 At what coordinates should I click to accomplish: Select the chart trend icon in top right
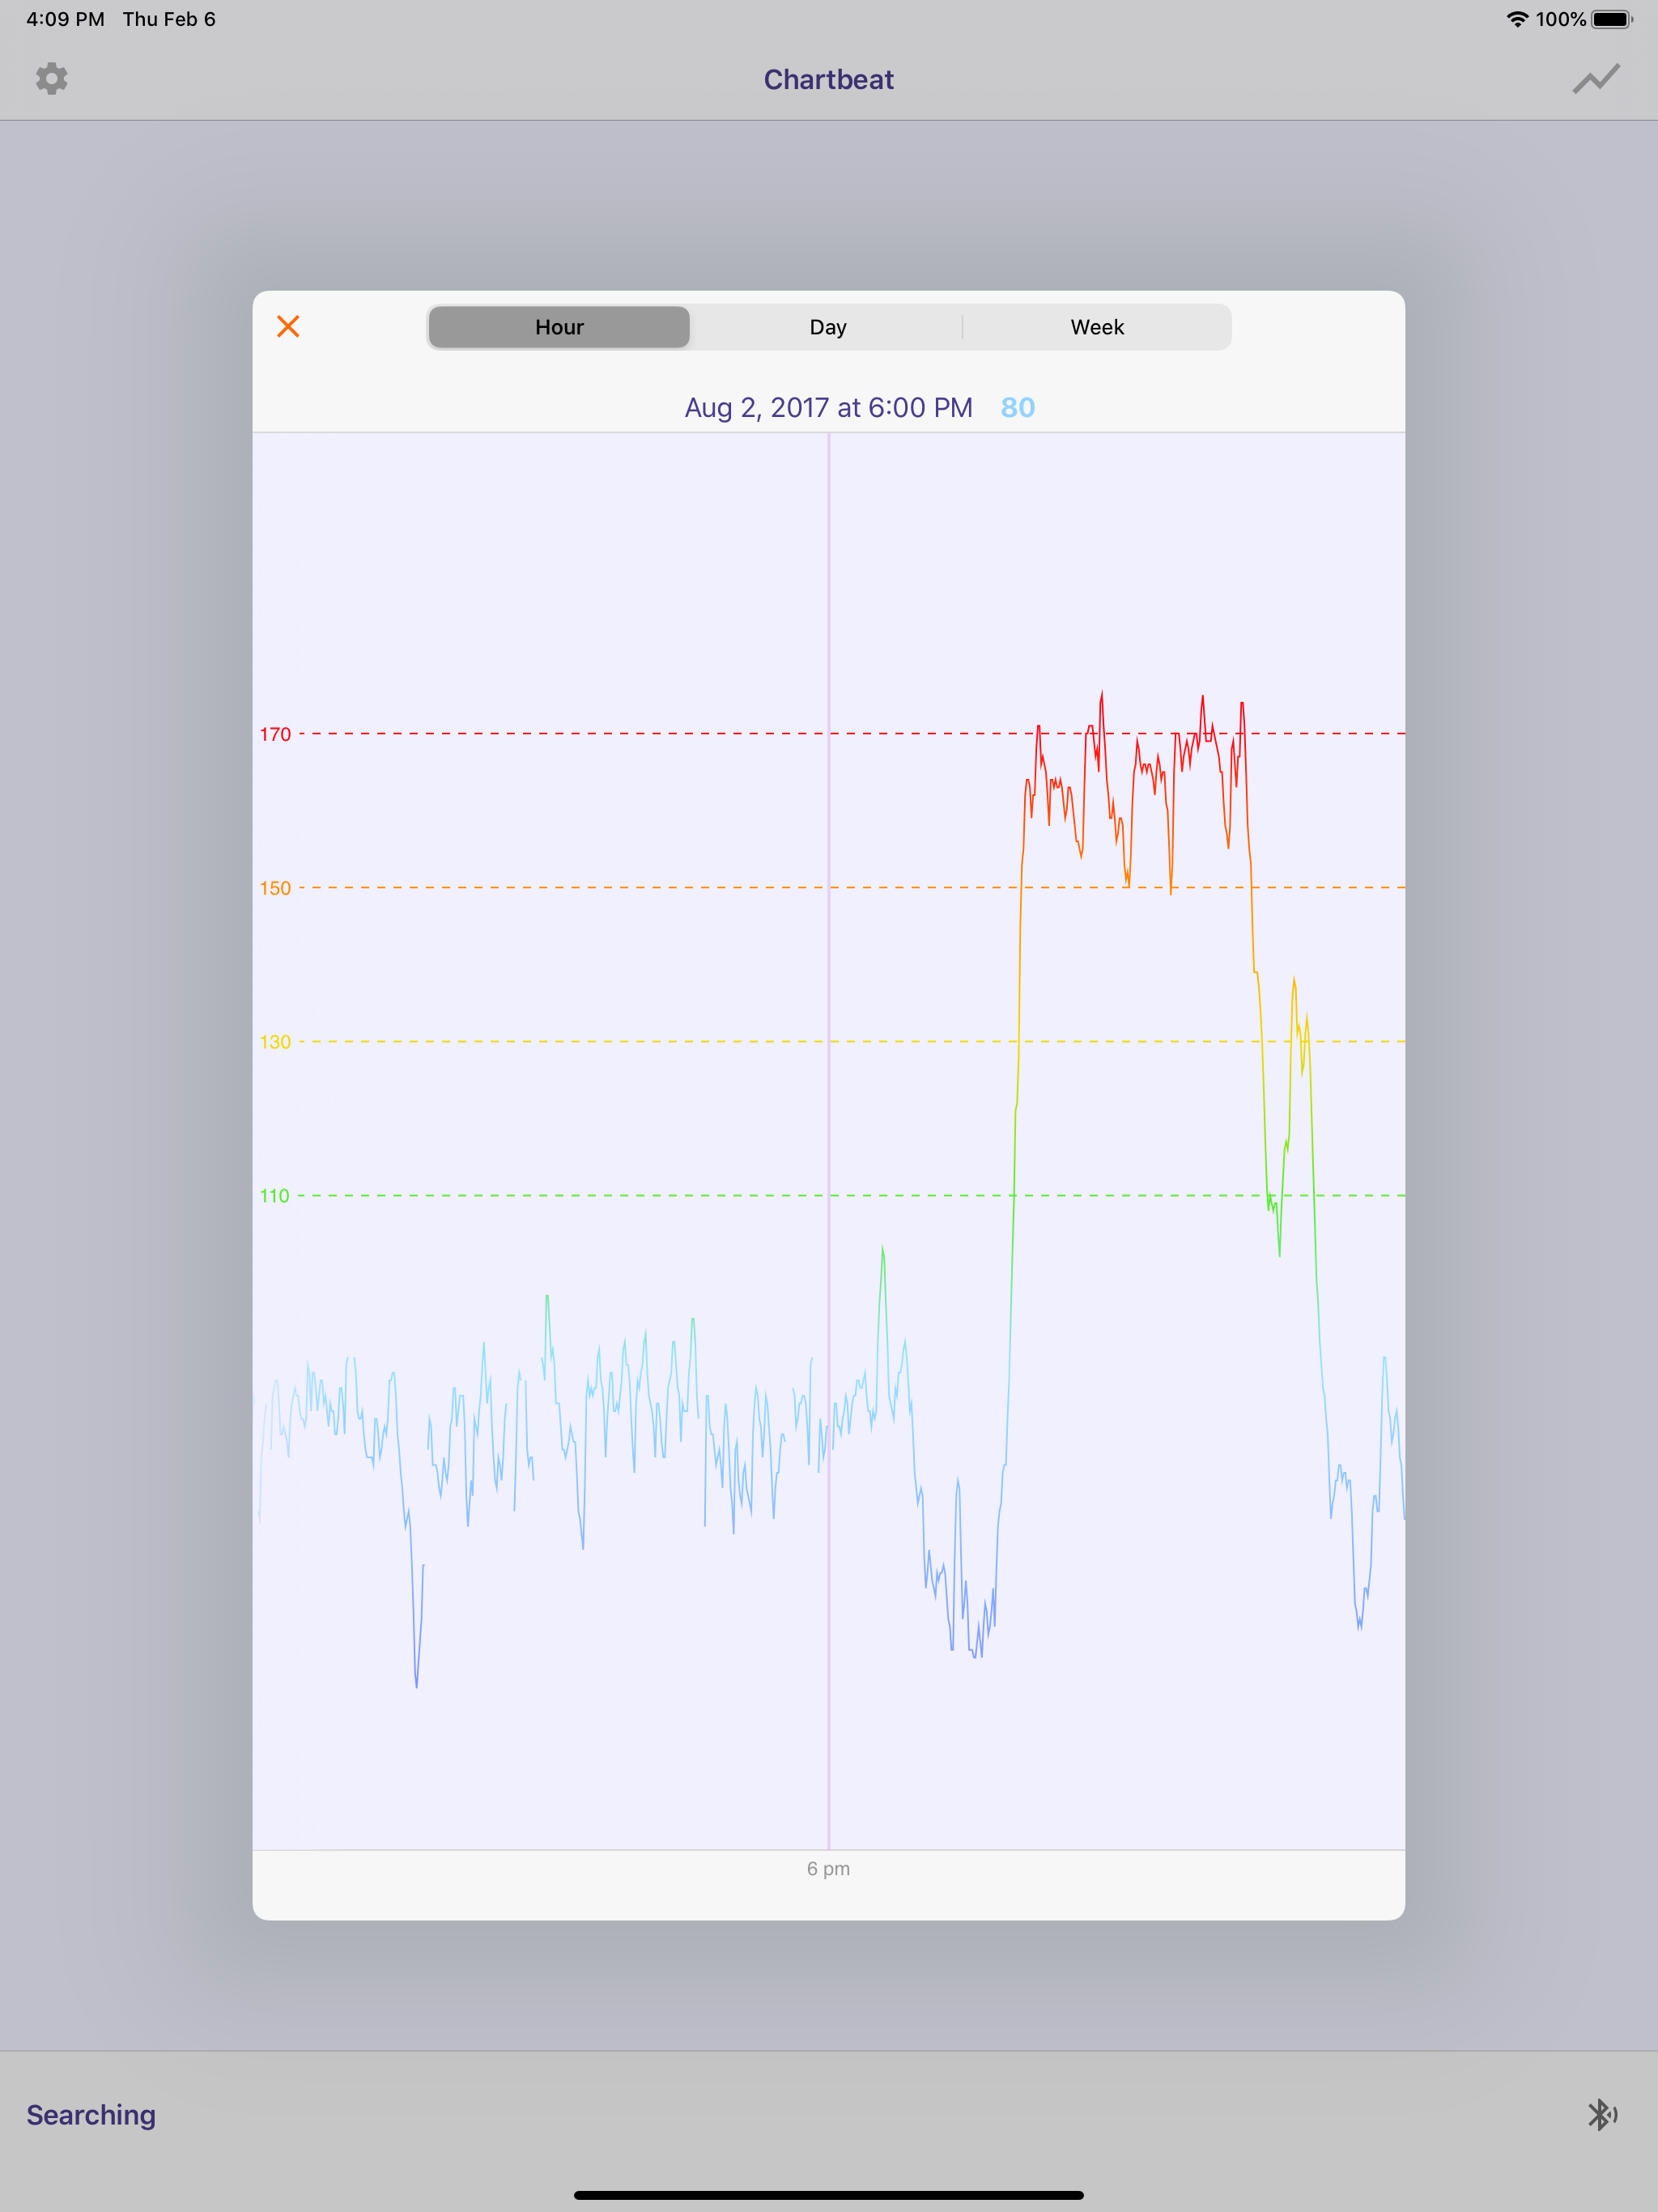pos(1596,79)
